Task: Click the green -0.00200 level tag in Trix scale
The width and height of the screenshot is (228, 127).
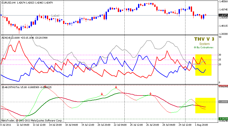Action: 223,119
